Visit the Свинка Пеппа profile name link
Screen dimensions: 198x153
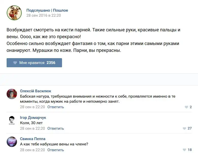33,139
